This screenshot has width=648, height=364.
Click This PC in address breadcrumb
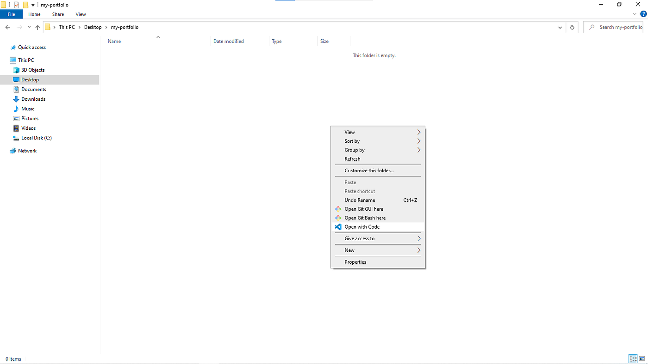coord(67,27)
